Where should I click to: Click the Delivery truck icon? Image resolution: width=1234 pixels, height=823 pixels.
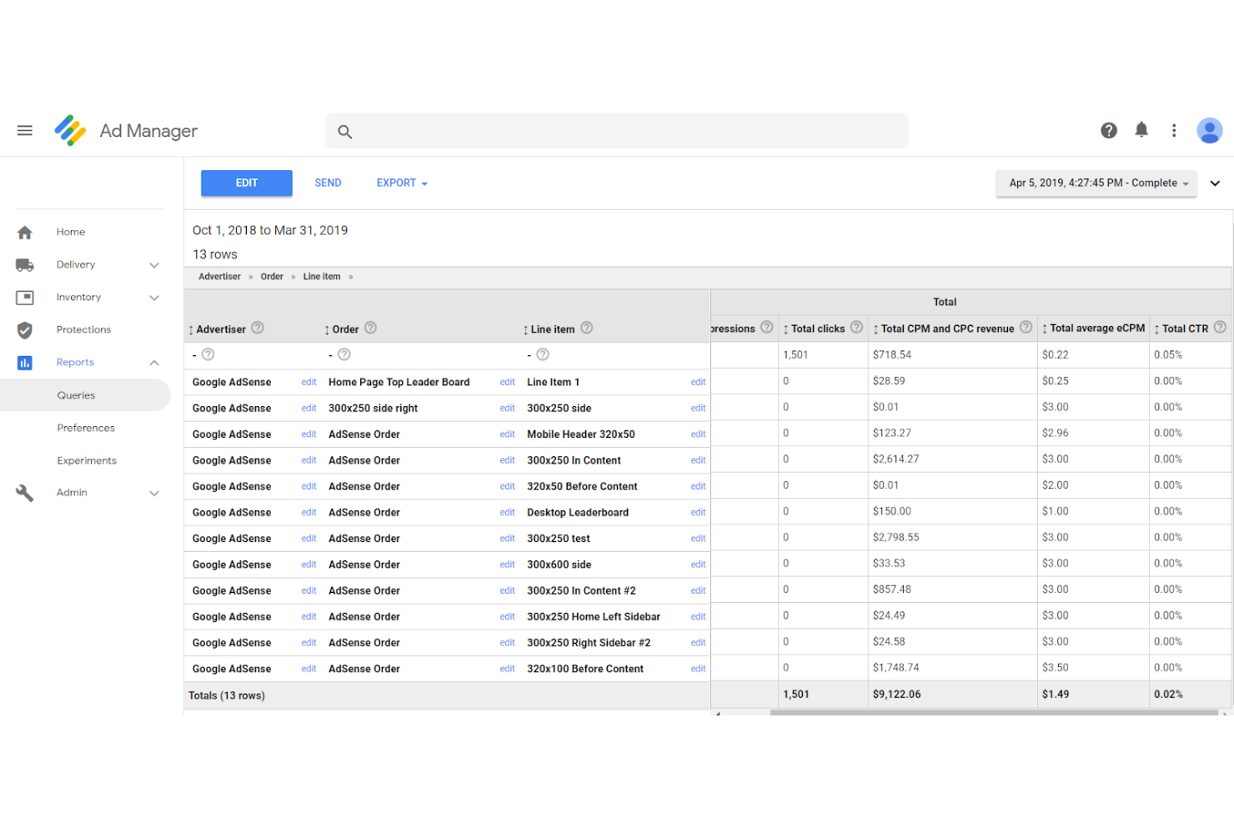pos(25,264)
